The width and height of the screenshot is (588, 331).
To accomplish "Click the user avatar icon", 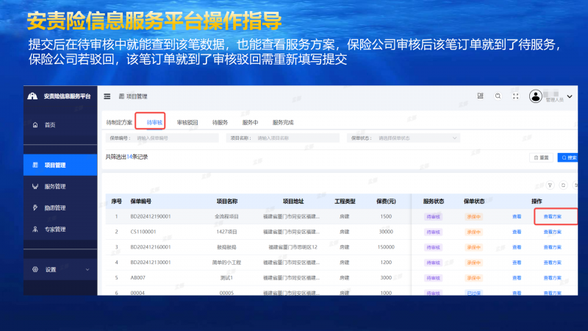I will [536, 96].
